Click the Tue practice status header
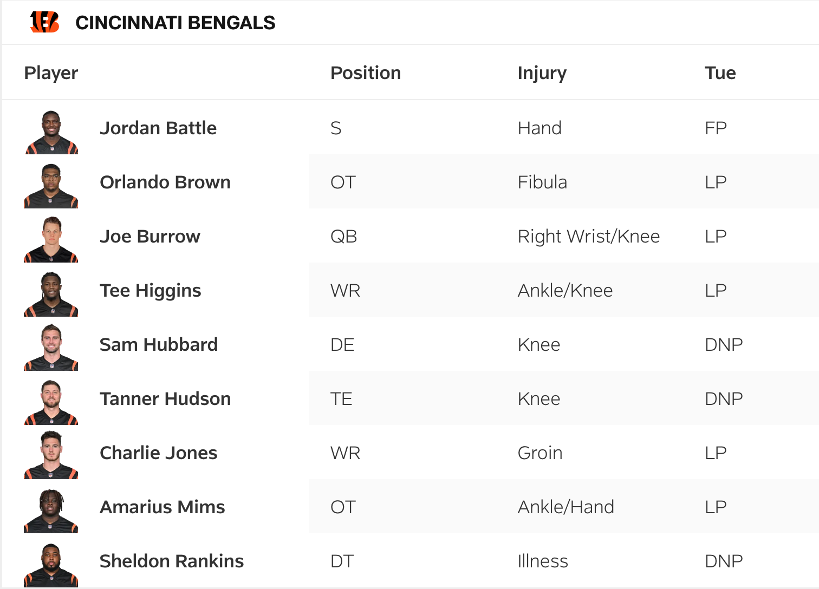819x589 pixels. tap(720, 73)
